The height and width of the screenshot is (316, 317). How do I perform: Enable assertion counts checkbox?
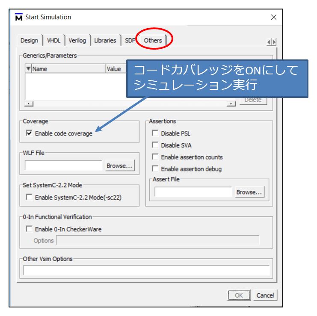(x=155, y=157)
